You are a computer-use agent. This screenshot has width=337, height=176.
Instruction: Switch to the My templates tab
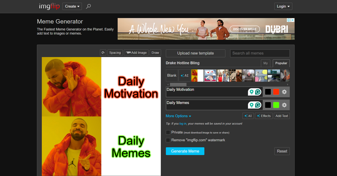[266, 63]
